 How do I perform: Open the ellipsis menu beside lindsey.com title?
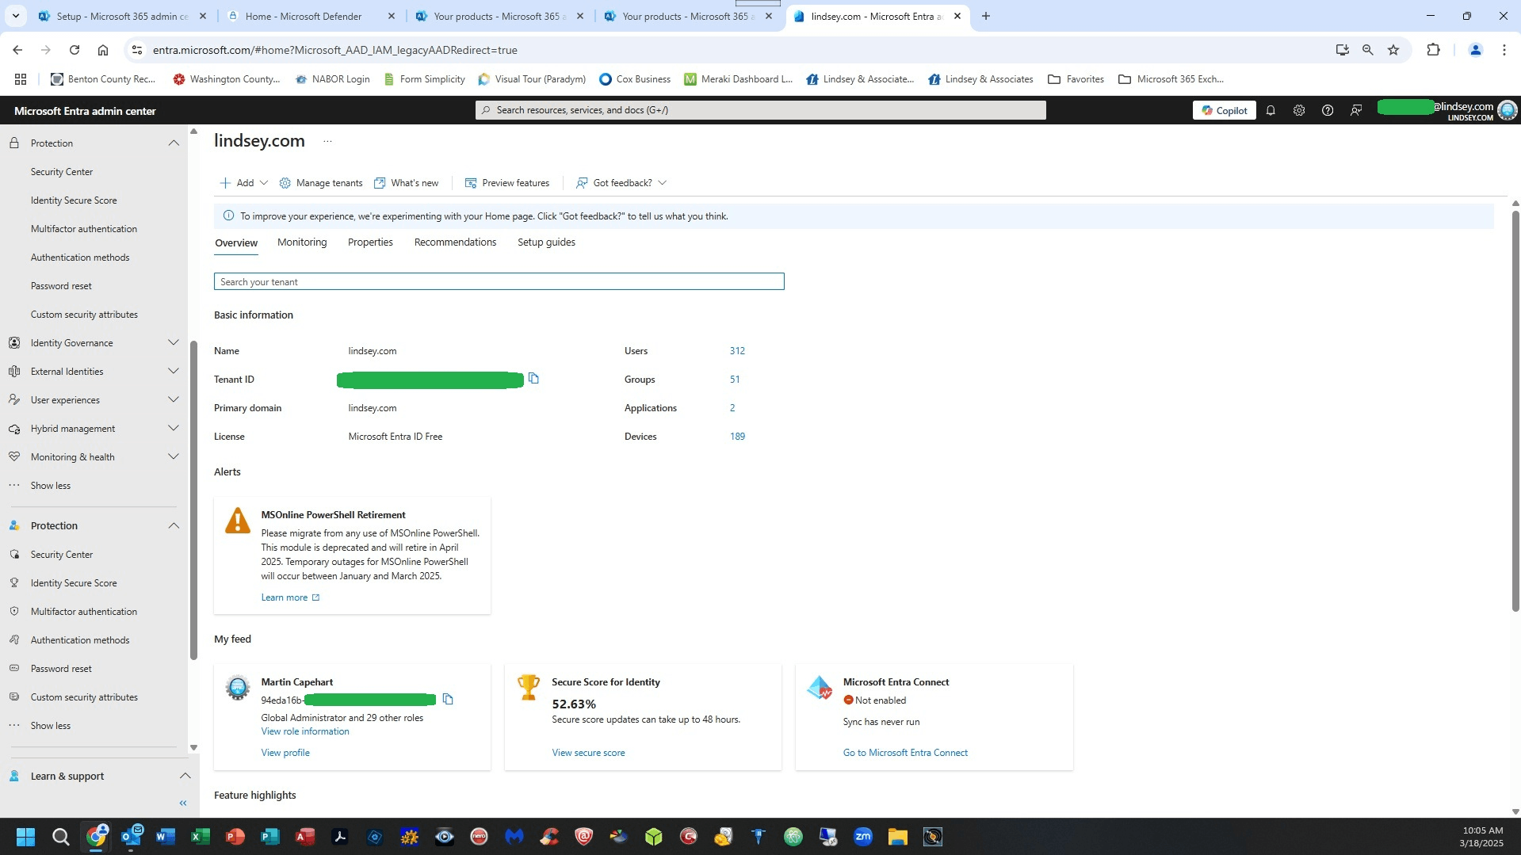pos(327,141)
